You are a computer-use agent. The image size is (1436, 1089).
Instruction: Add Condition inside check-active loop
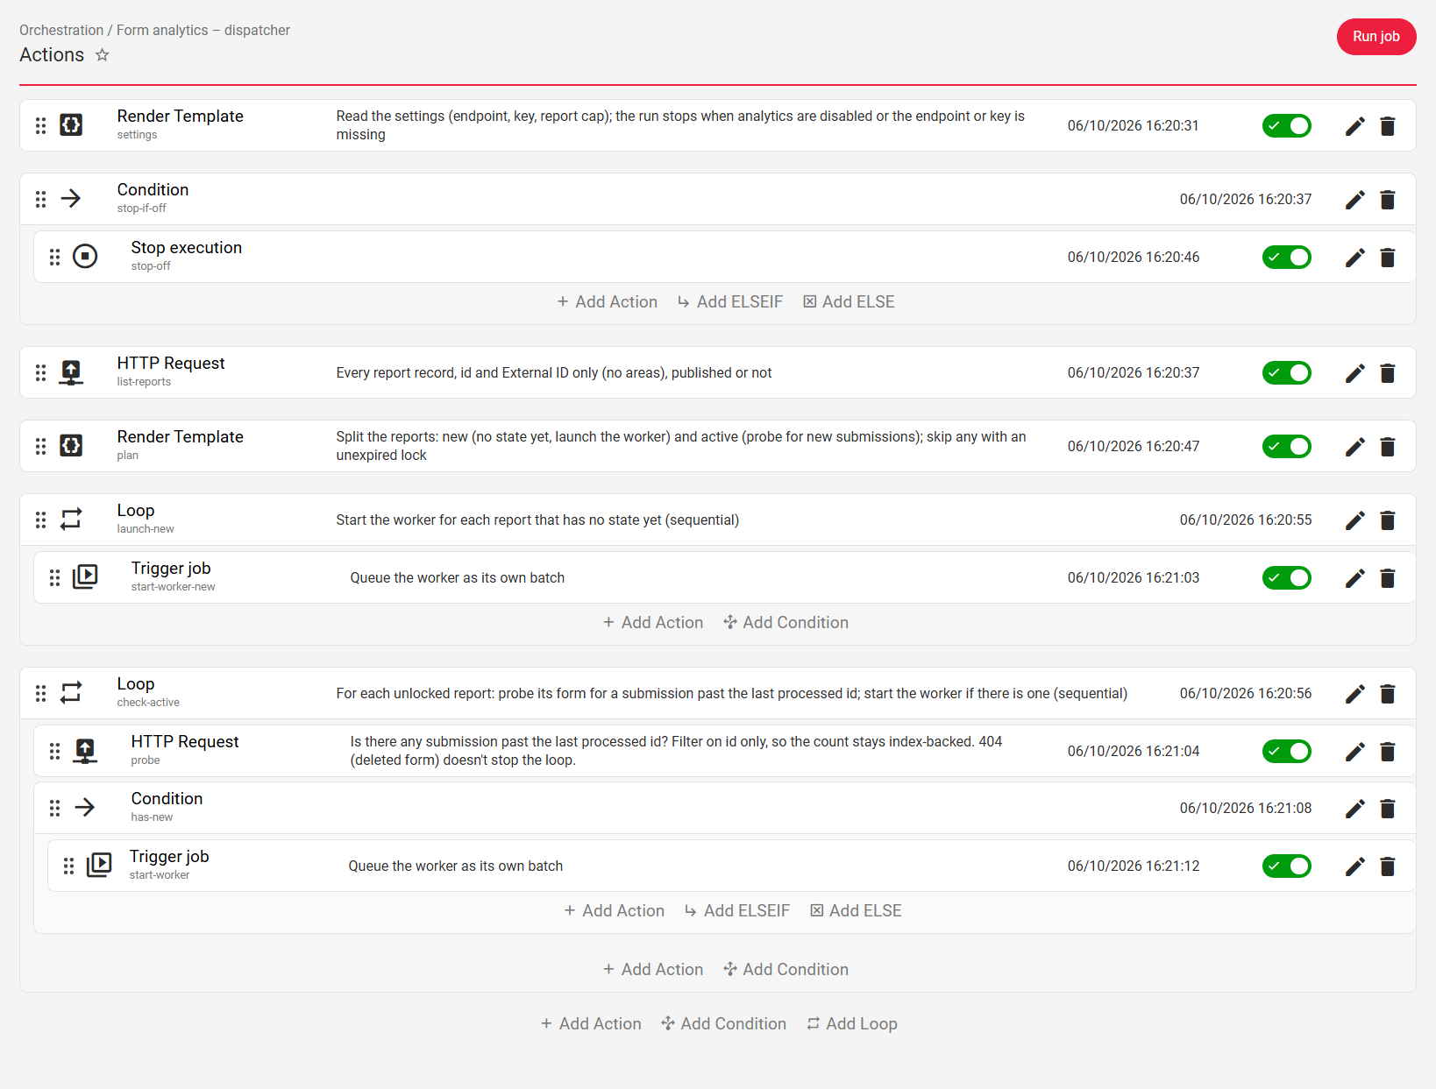[x=786, y=970]
